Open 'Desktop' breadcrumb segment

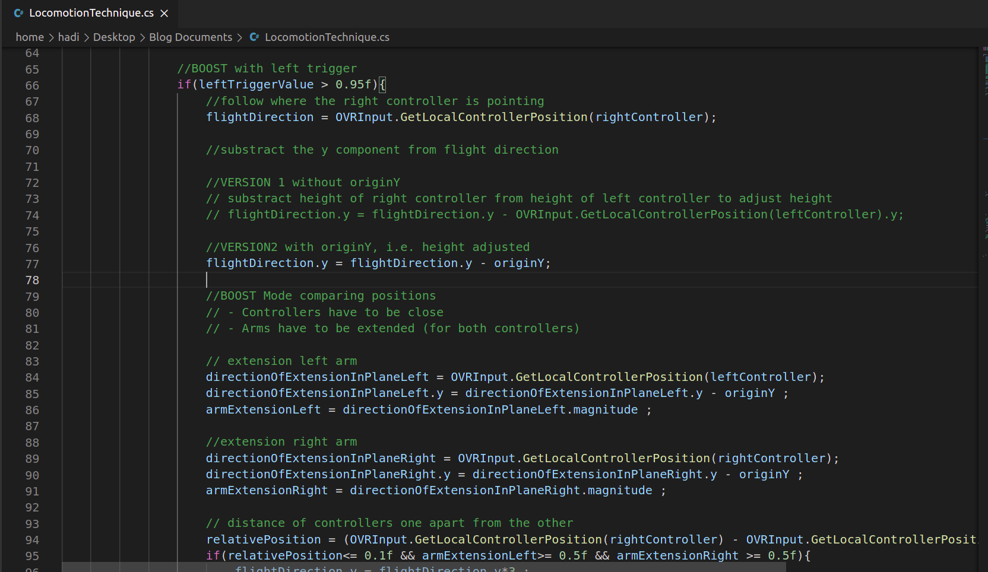[114, 37]
